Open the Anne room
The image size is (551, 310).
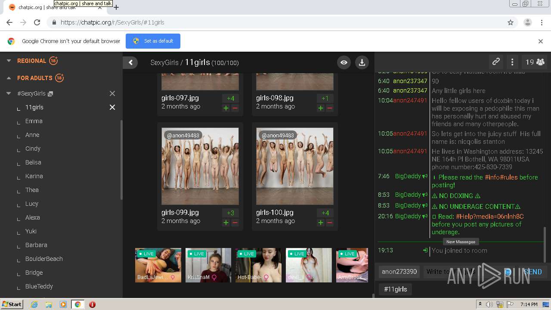pos(32,135)
